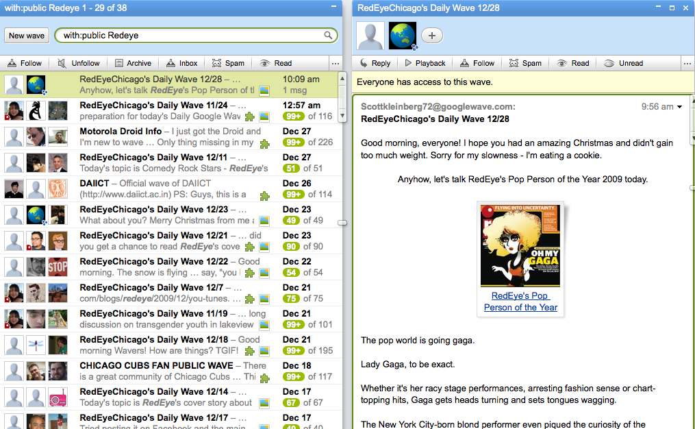Click the 75 message count badge on Daily Wave 12/7
This screenshot has height=429, width=695.
(291, 299)
